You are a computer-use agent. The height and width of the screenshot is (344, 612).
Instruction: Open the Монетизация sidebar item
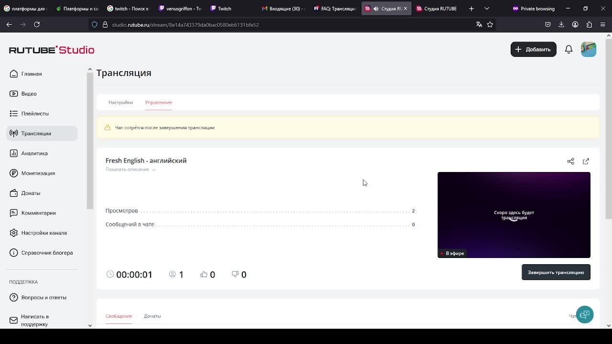(42, 173)
